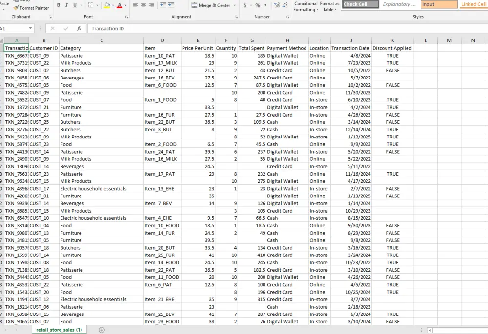
Task: Select column H header
Action: click(x=287, y=40)
